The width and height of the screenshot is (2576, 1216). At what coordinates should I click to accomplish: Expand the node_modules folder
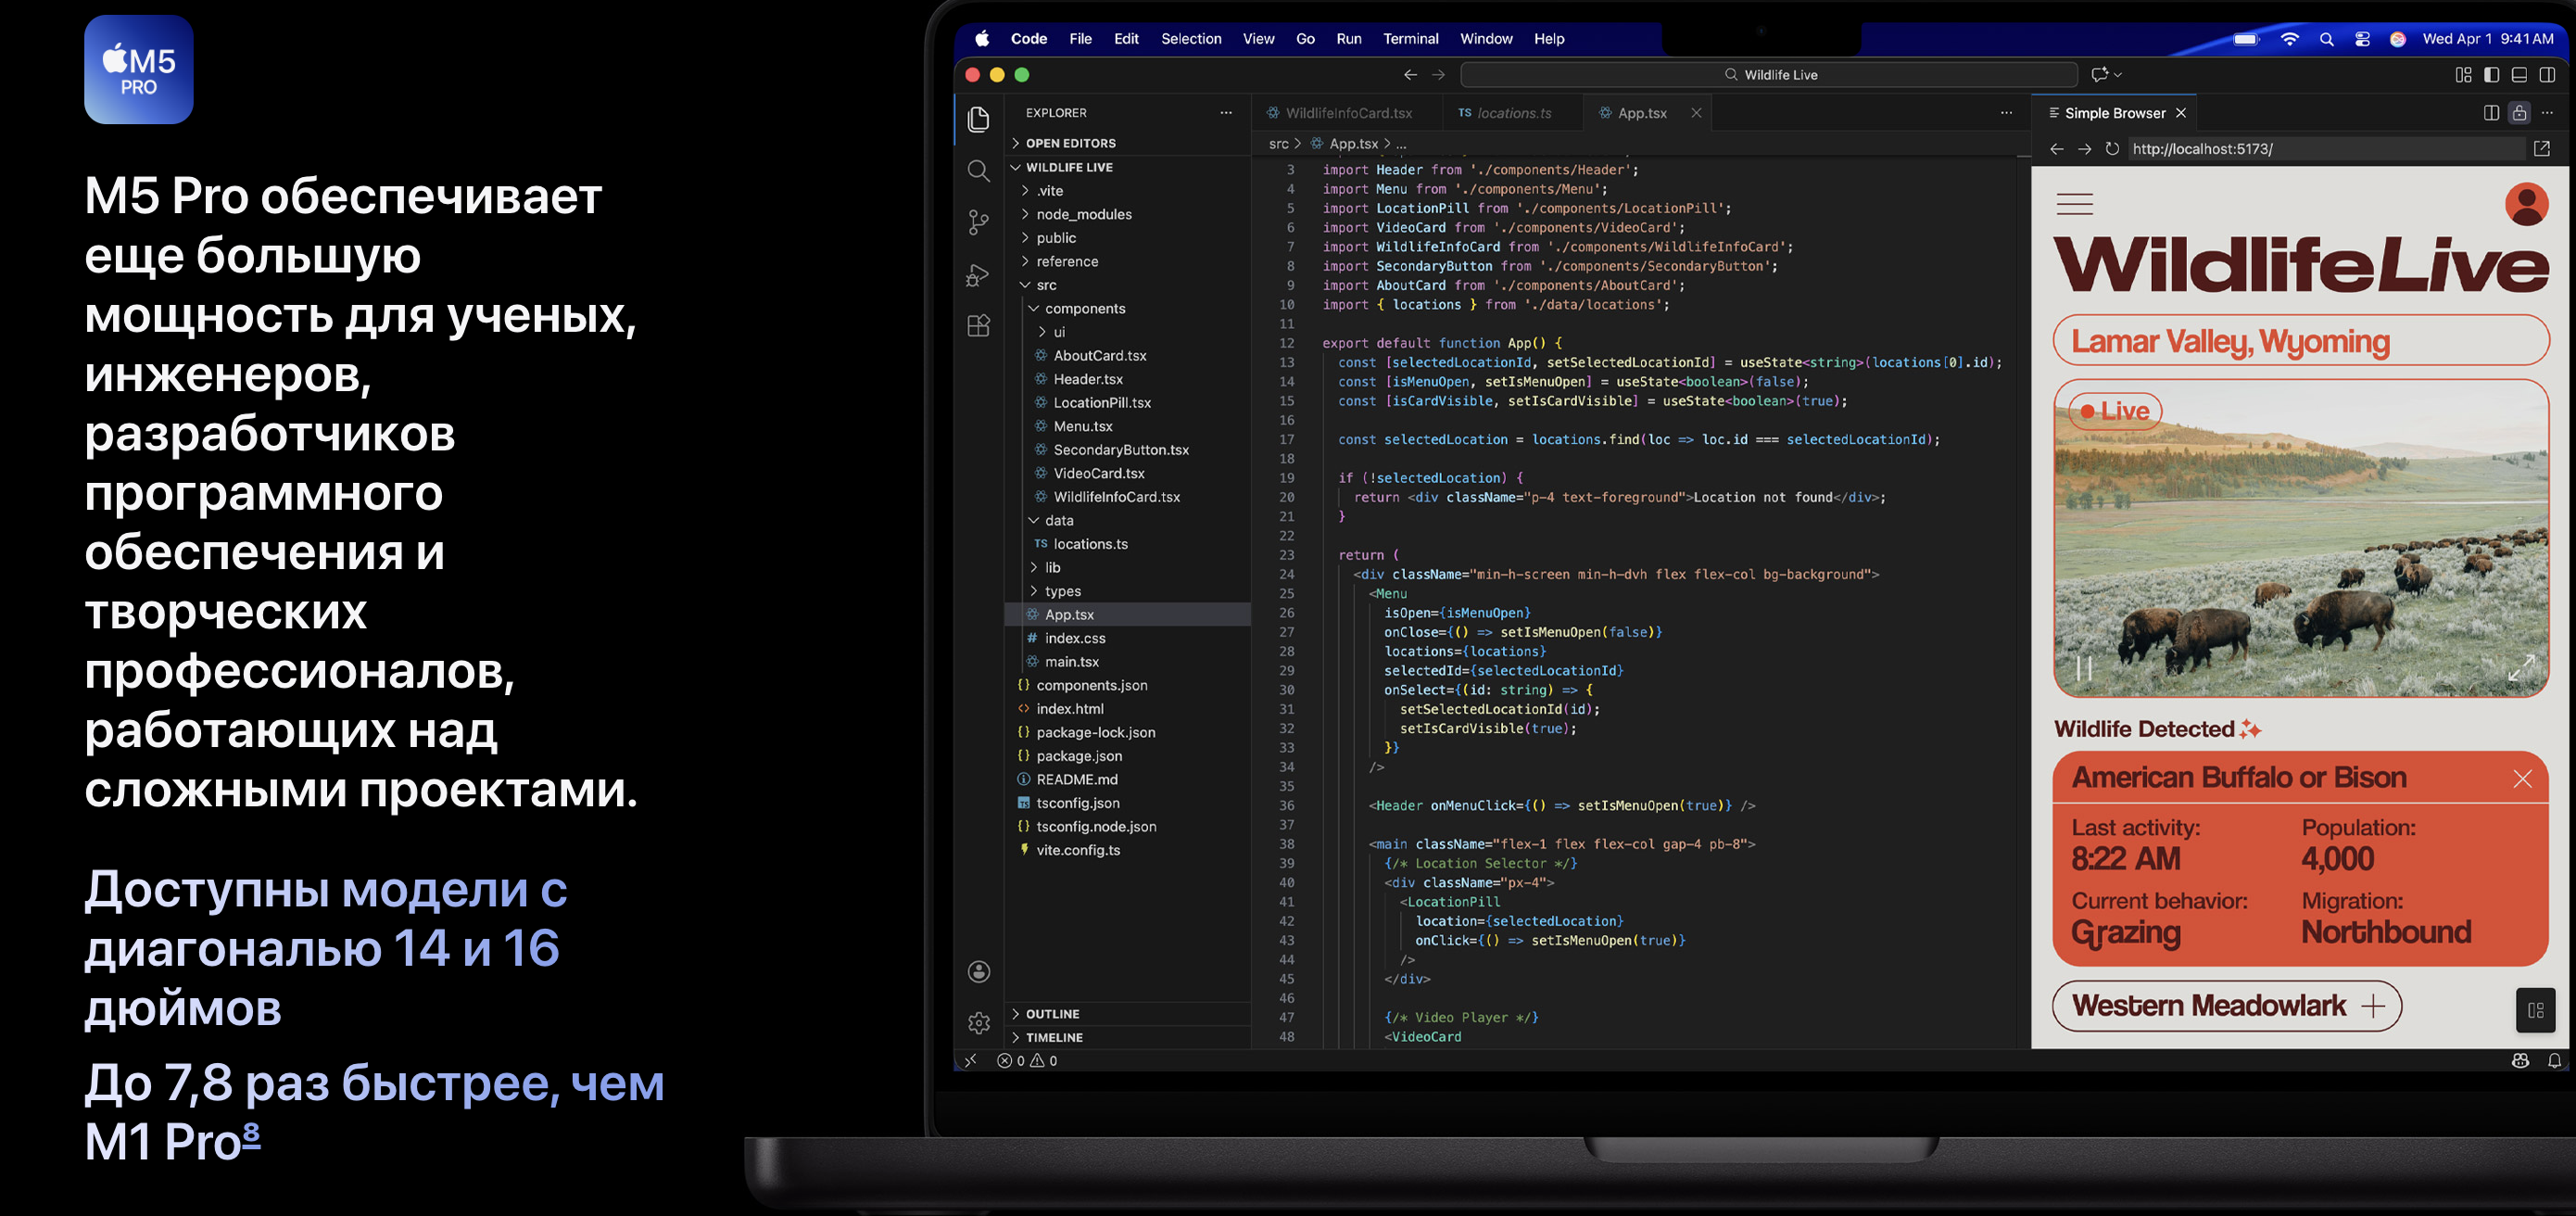click(x=1083, y=214)
